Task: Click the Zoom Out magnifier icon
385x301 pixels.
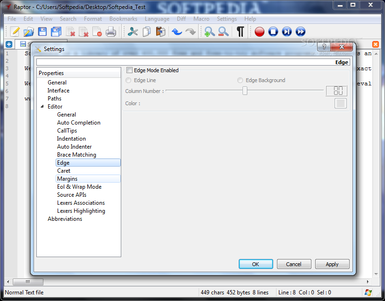Action: click(223, 32)
